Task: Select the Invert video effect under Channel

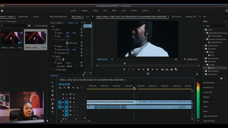Action: 212,68
